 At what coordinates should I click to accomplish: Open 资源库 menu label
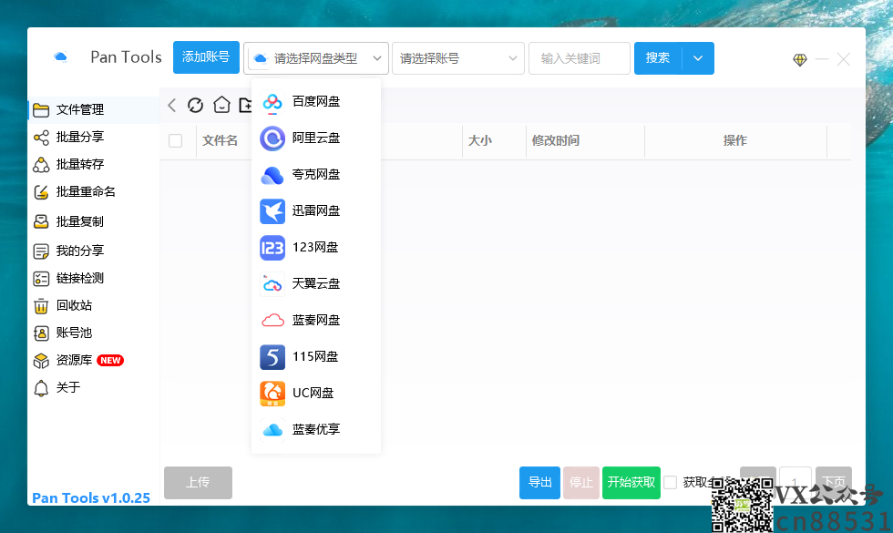tap(74, 360)
